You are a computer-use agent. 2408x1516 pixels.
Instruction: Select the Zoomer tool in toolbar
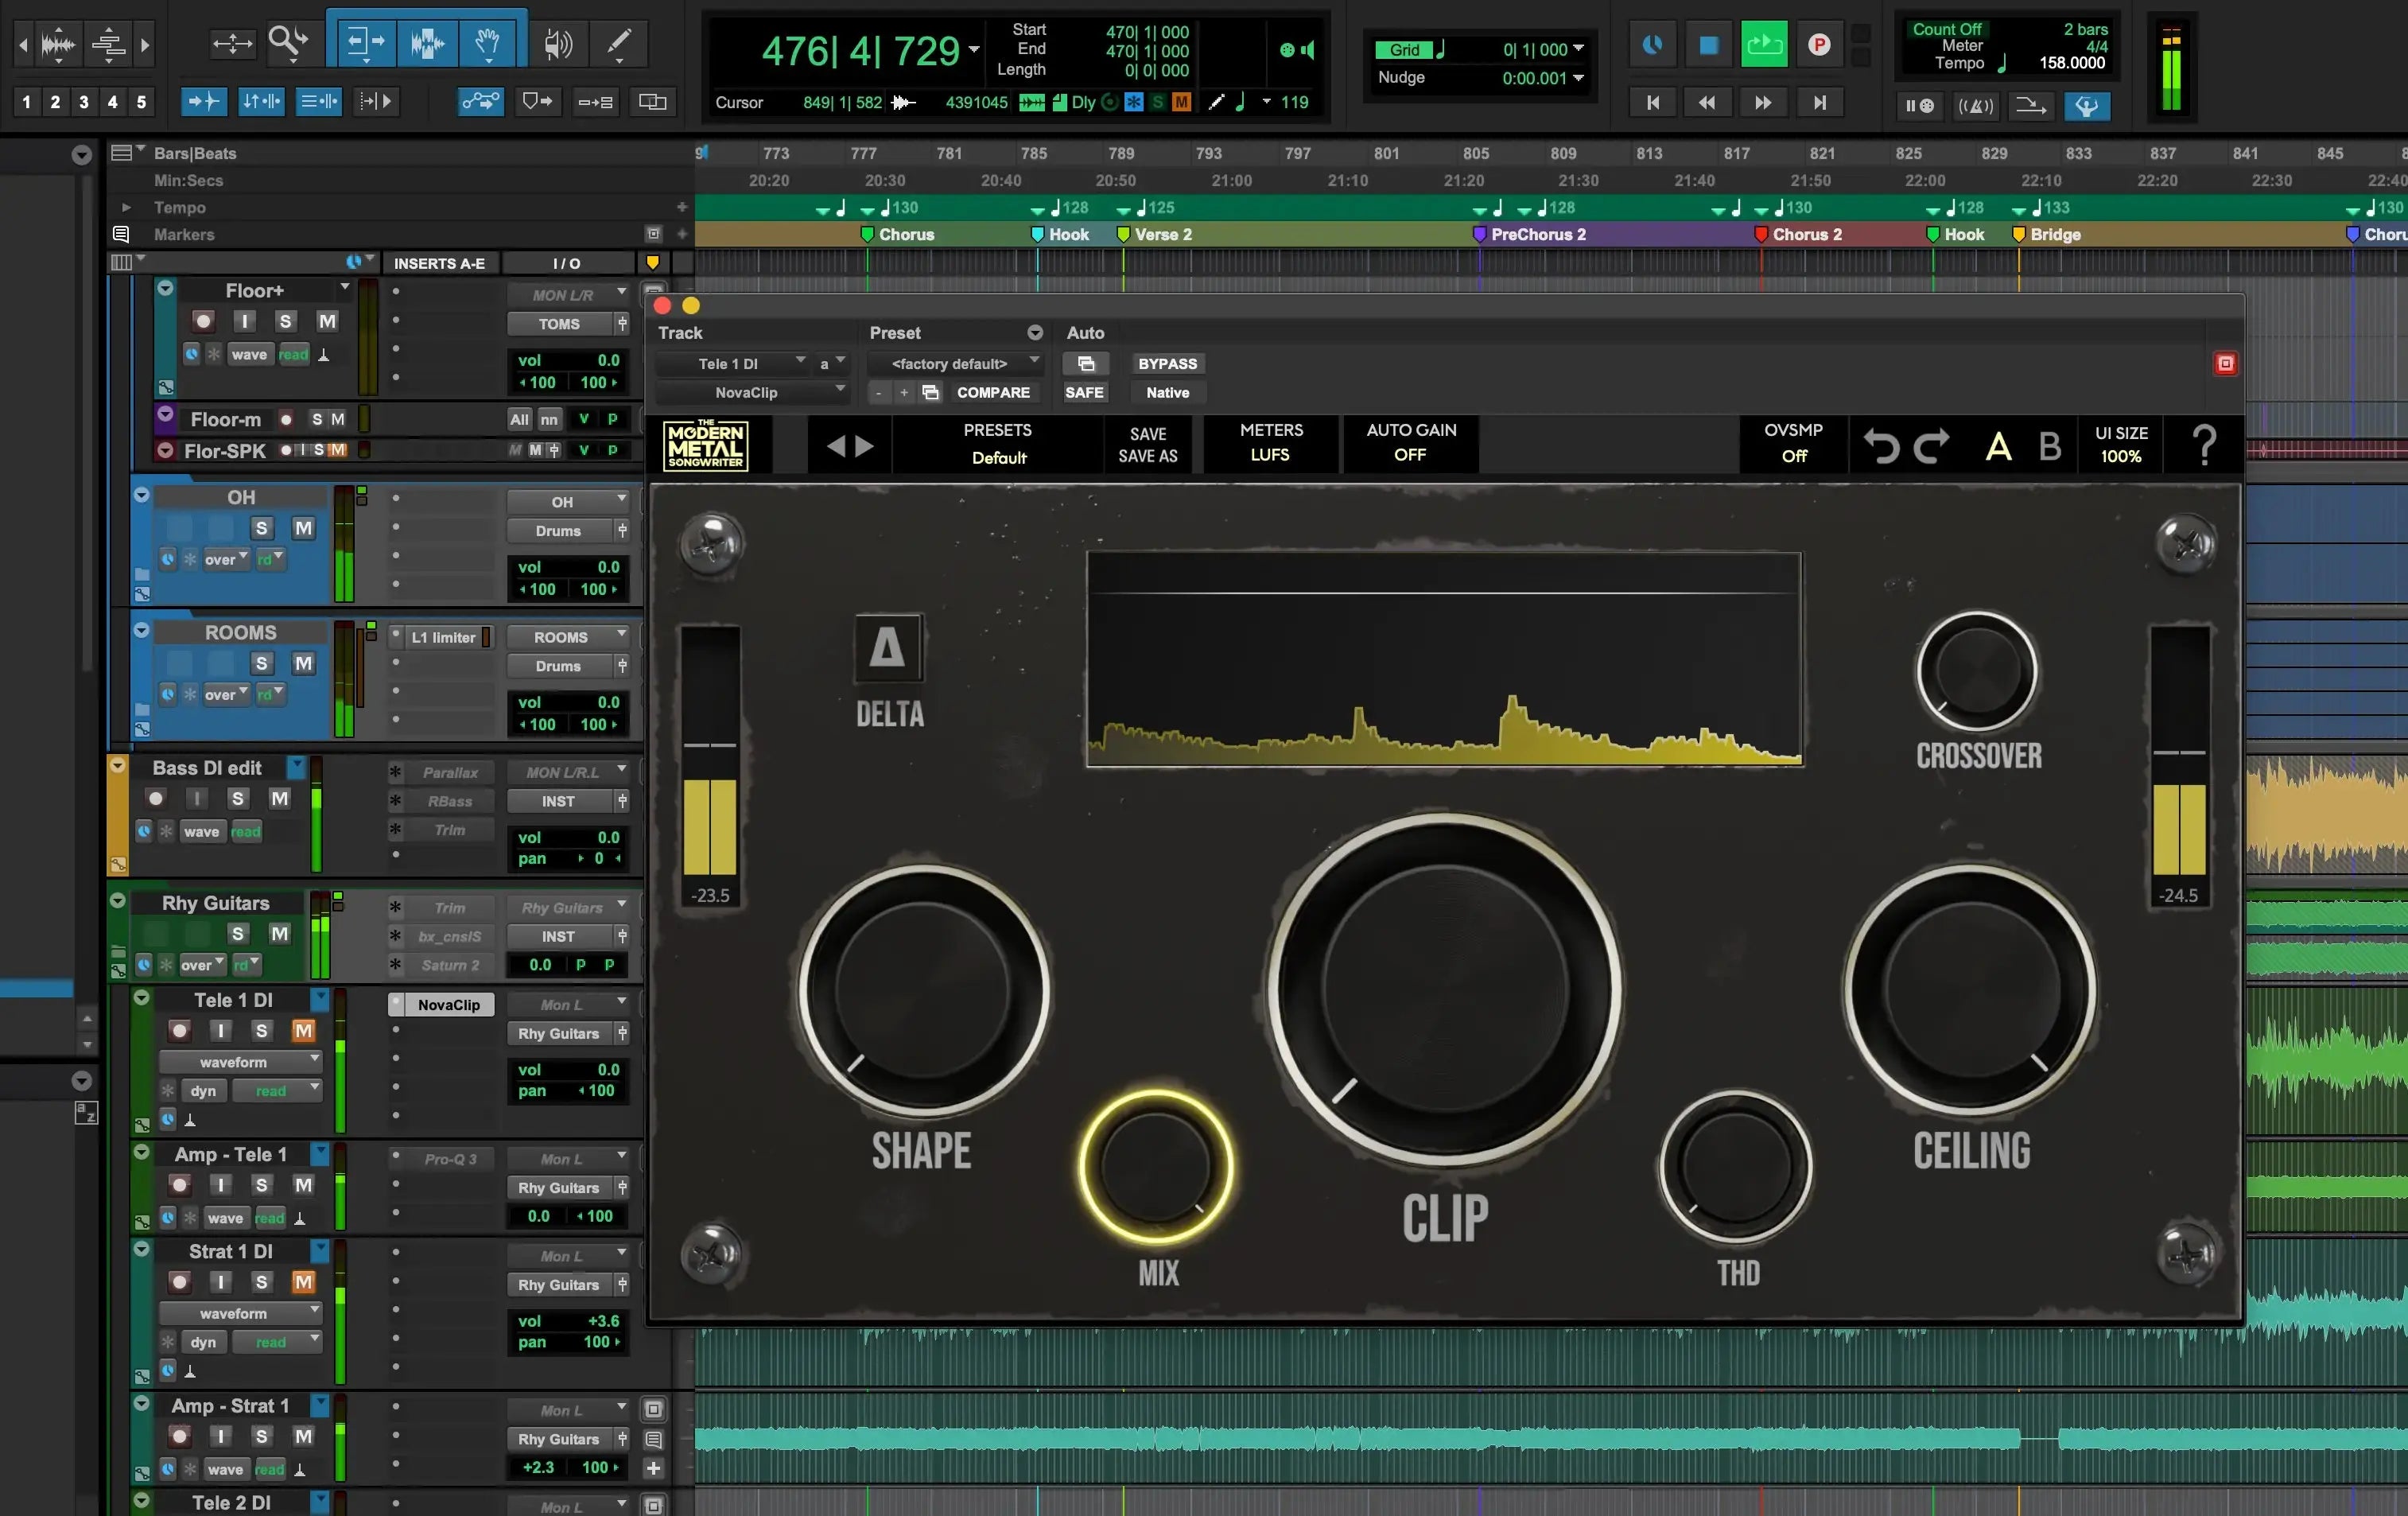point(287,42)
